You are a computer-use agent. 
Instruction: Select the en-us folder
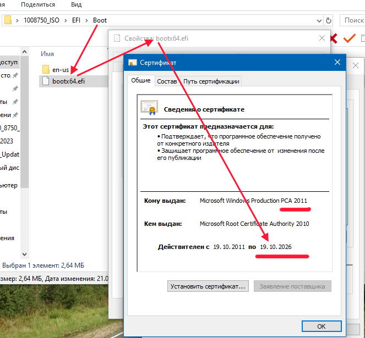click(61, 69)
